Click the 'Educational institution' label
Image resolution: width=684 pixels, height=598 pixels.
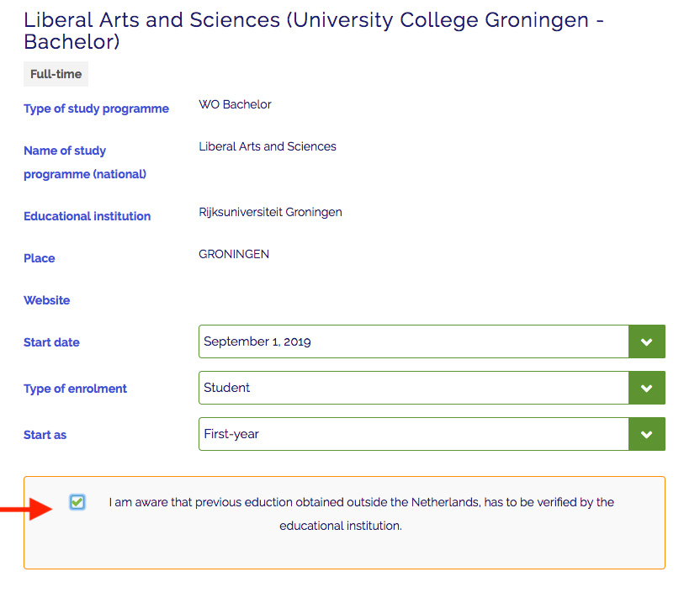pyautogui.click(x=87, y=216)
